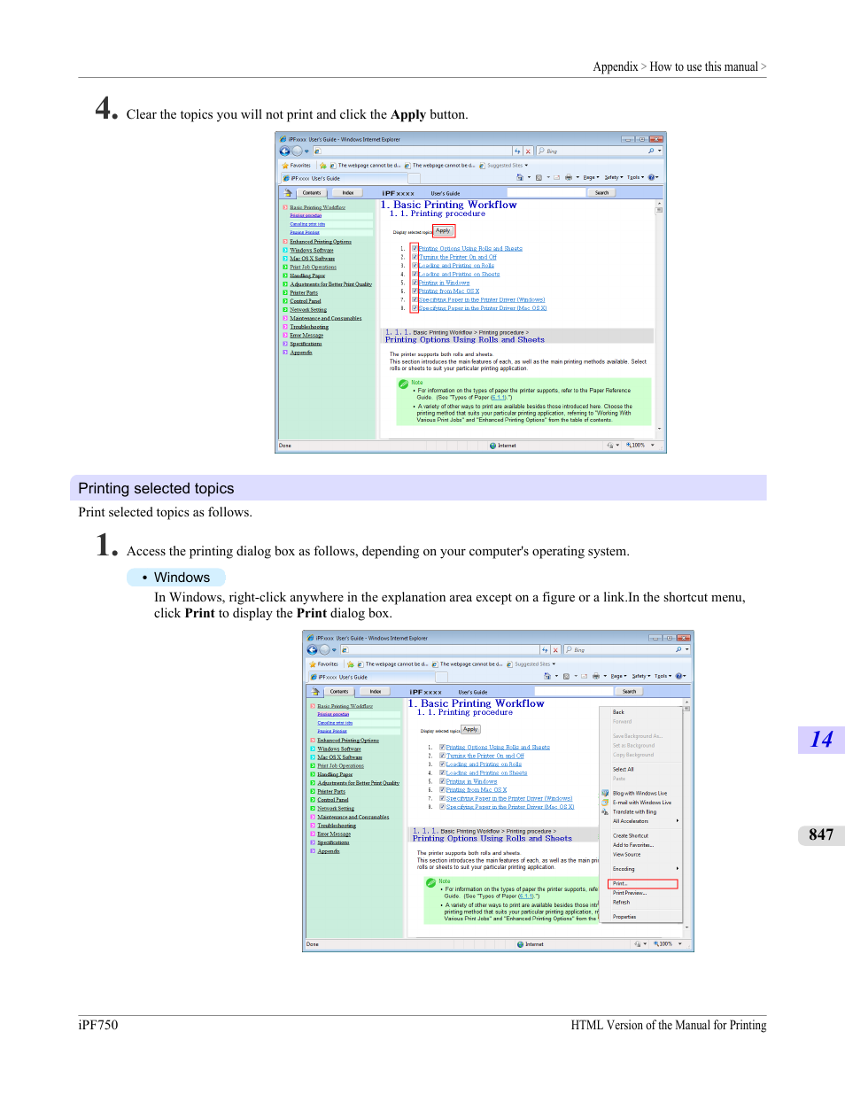The width and height of the screenshot is (845, 1094).
Task: Click the blue Help icon in upper browser
Action: pos(652,177)
